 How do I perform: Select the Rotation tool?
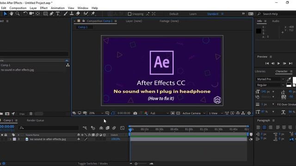coord(25,13)
